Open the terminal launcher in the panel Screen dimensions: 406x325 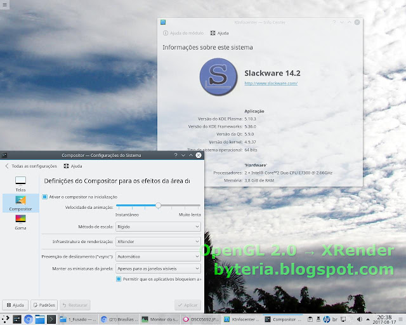pyautogui.click(x=51, y=319)
